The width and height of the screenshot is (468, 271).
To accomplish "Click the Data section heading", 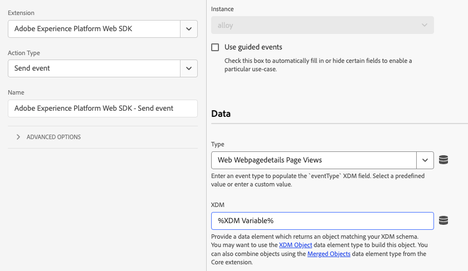I will coord(221,114).
